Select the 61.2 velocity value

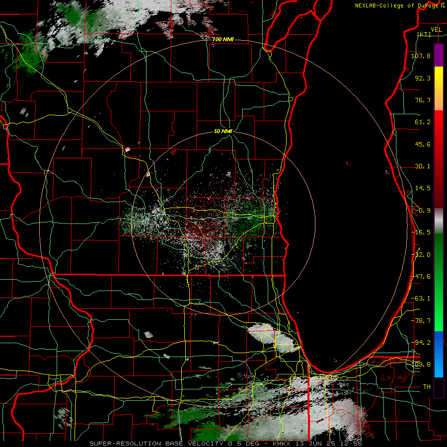point(423,122)
